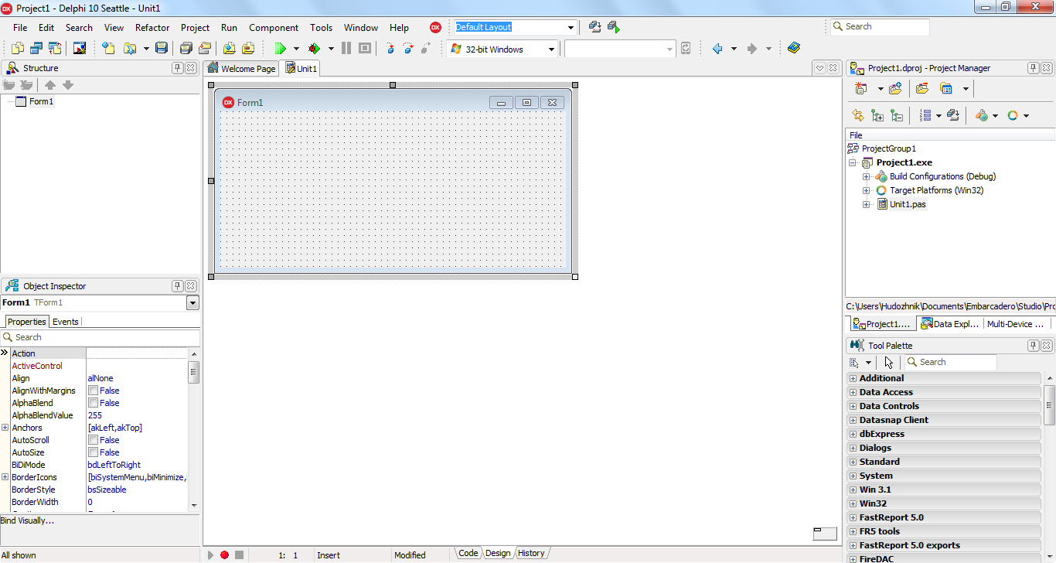Switch to Code view at bottom
This screenshot has width=1056, height=563.
[468, 553]
